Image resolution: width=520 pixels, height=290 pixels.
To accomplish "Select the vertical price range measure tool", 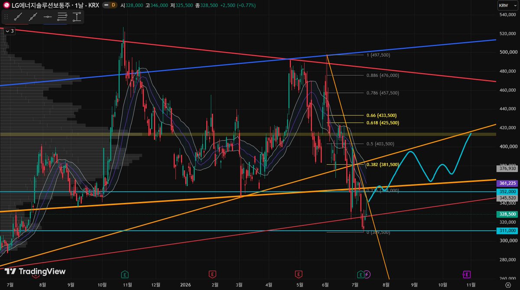I will (x=77, y=17).
